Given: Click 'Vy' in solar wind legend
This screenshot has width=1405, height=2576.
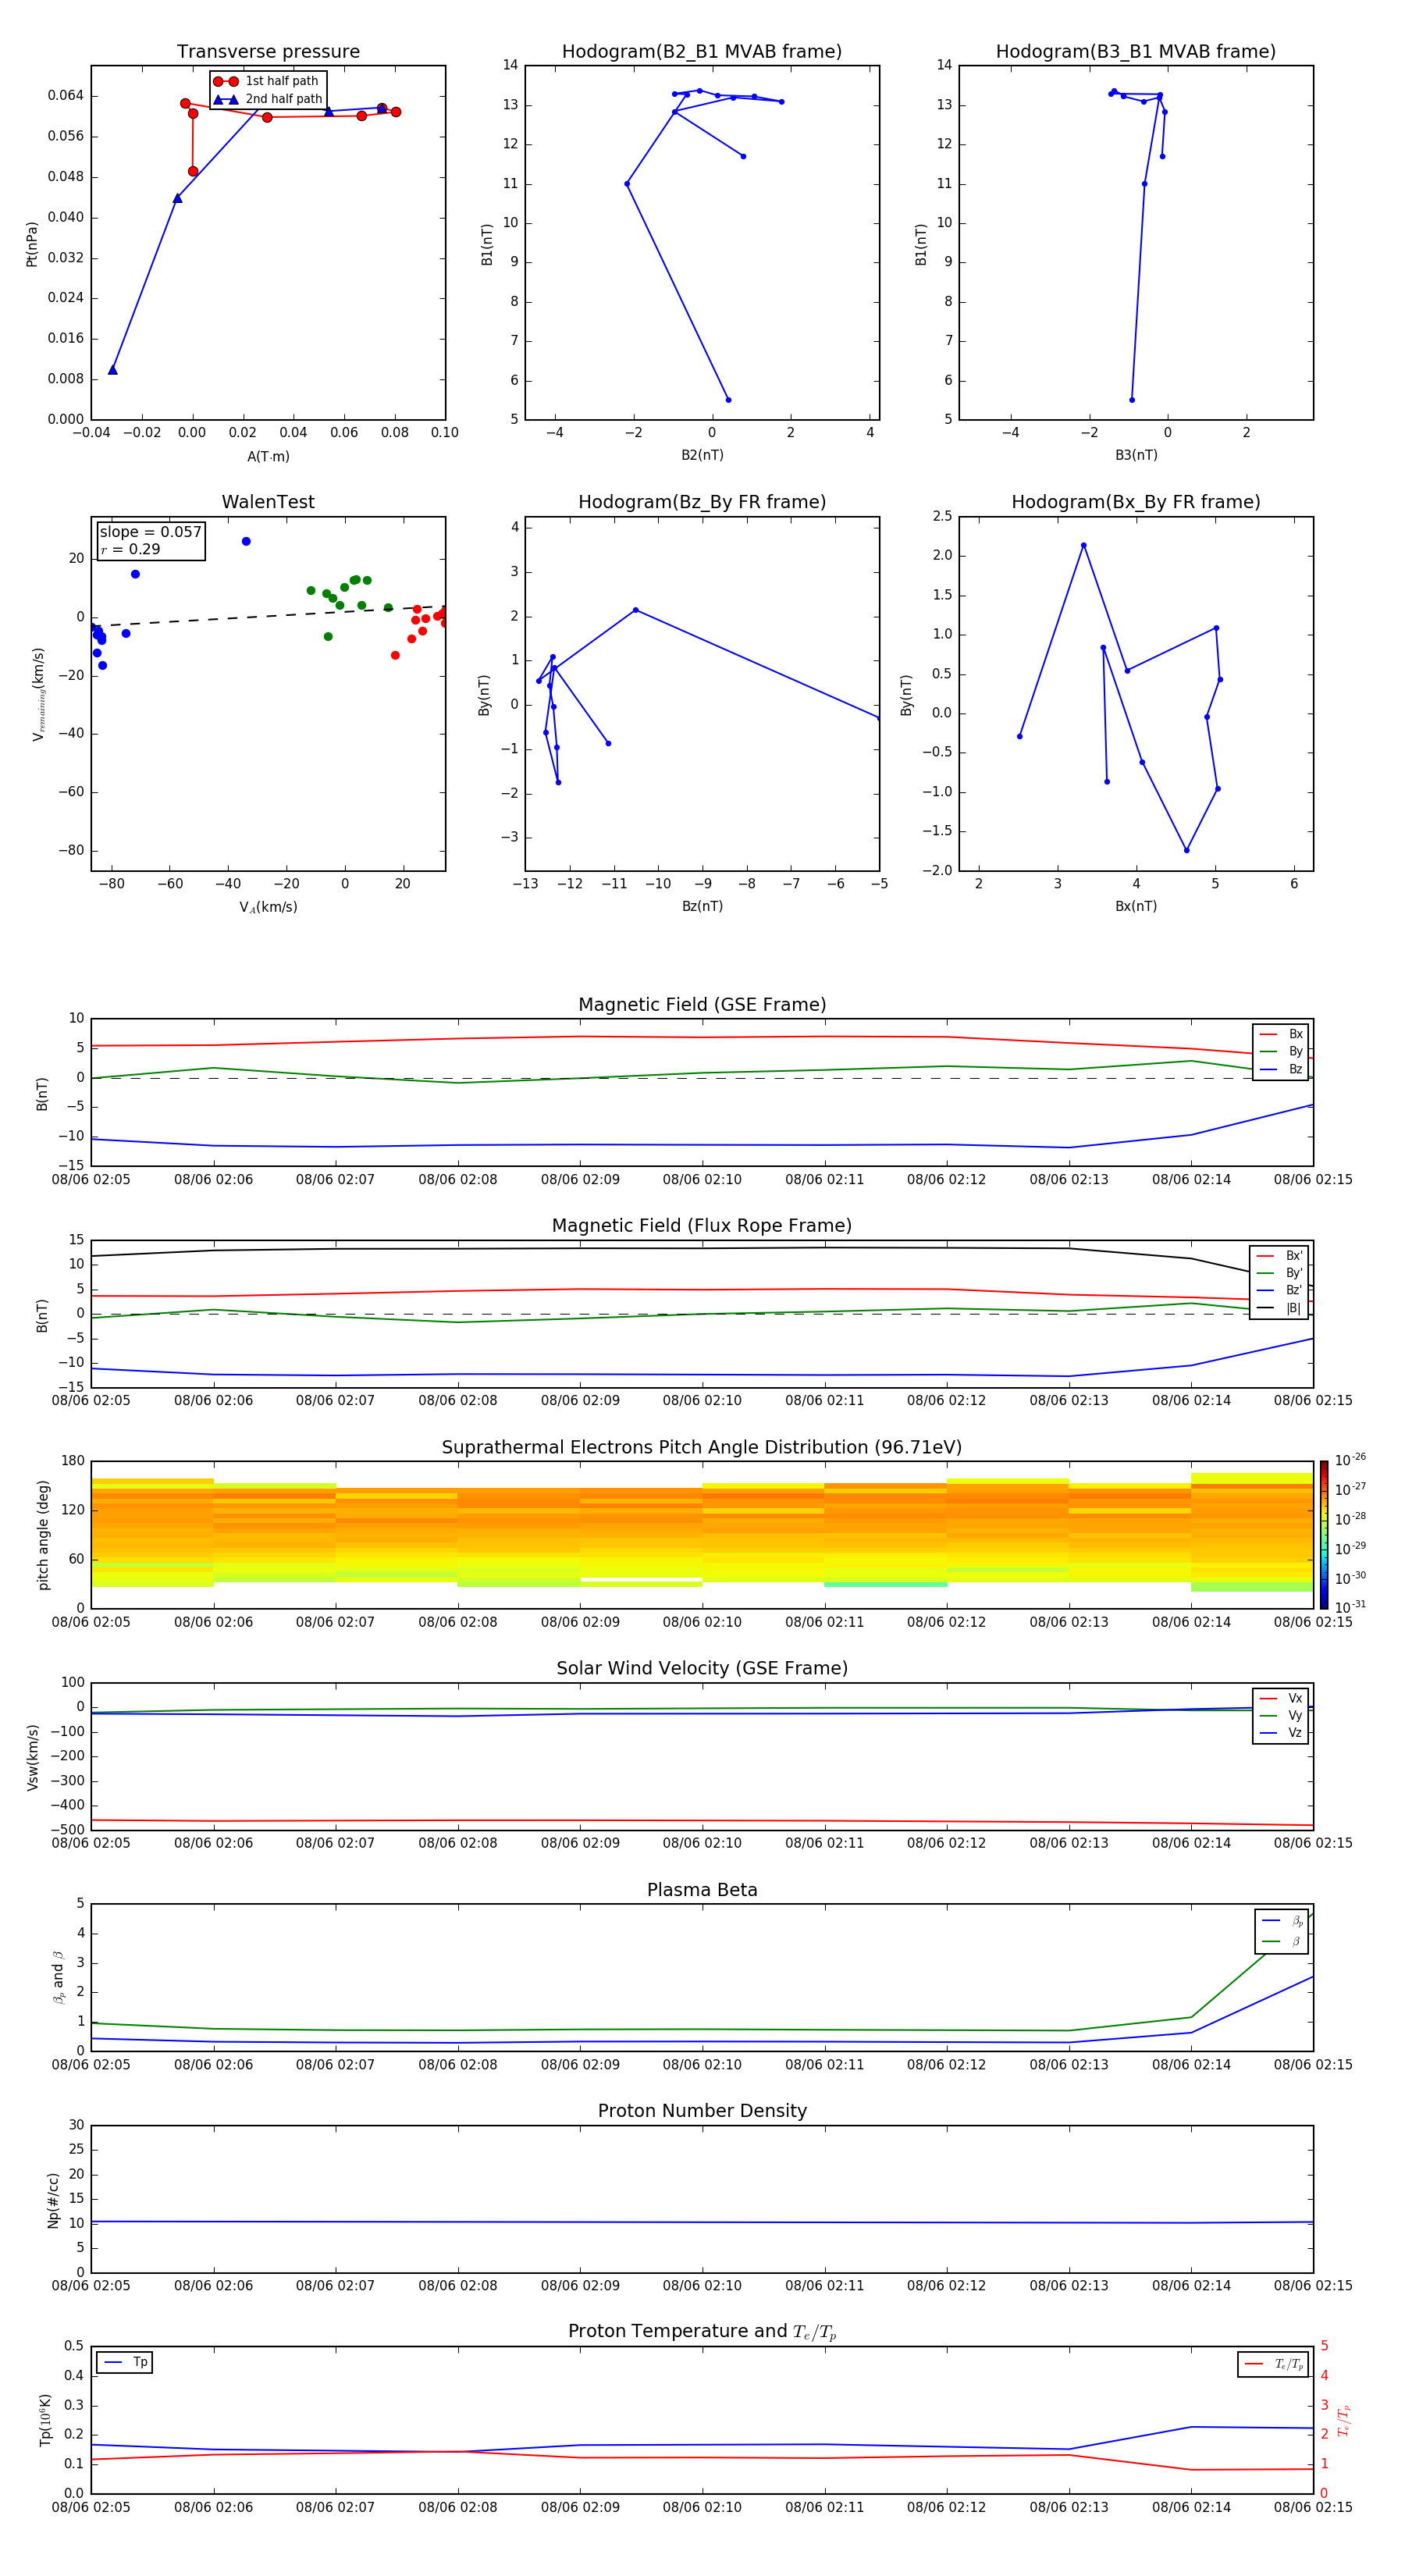Looking at the screenshot, I should click(1295, 1715).
